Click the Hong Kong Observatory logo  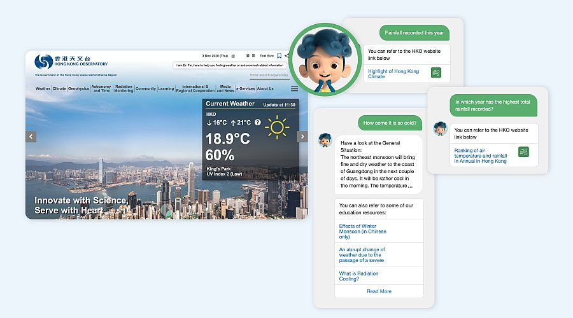[x=71, y=61]
